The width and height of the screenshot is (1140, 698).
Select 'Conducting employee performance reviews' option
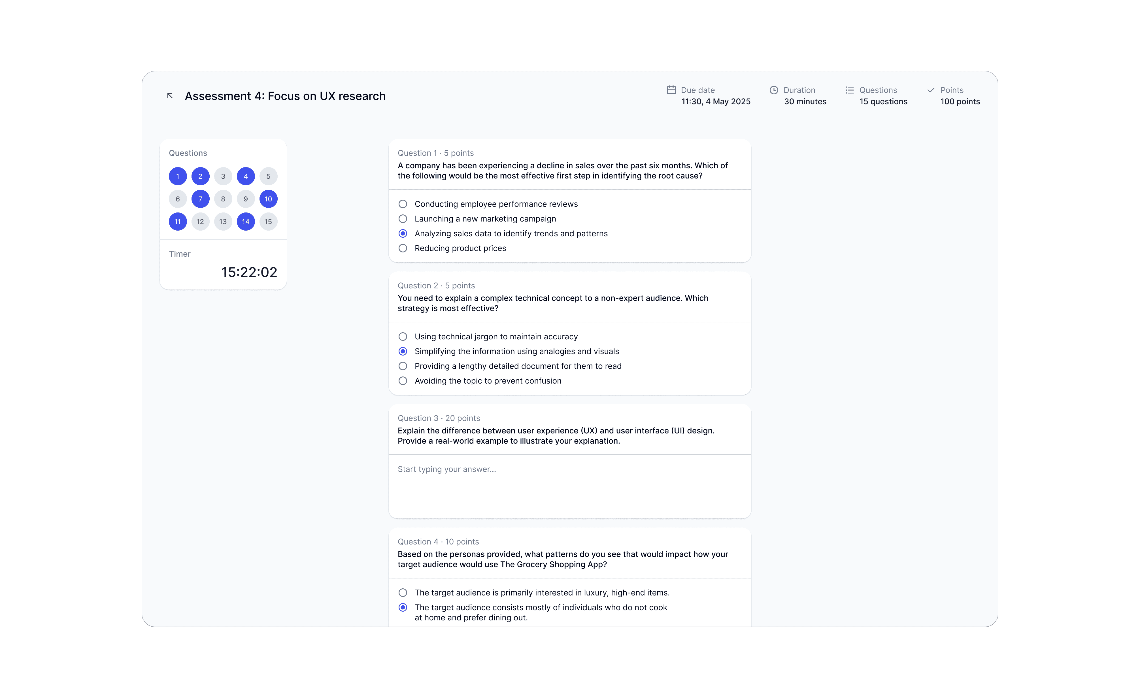(x=403, y=204)
